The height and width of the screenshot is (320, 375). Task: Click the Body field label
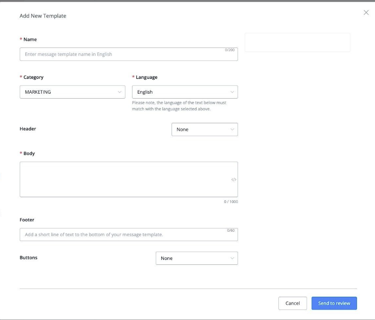point(29,153)
